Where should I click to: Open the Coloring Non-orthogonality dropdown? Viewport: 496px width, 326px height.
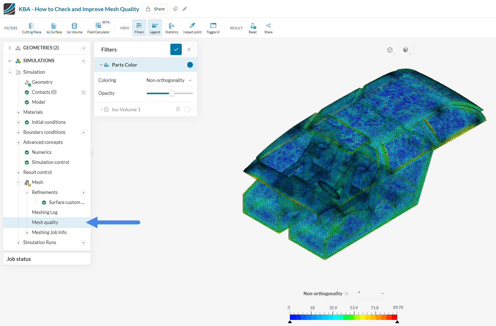(x=169, y=81)
